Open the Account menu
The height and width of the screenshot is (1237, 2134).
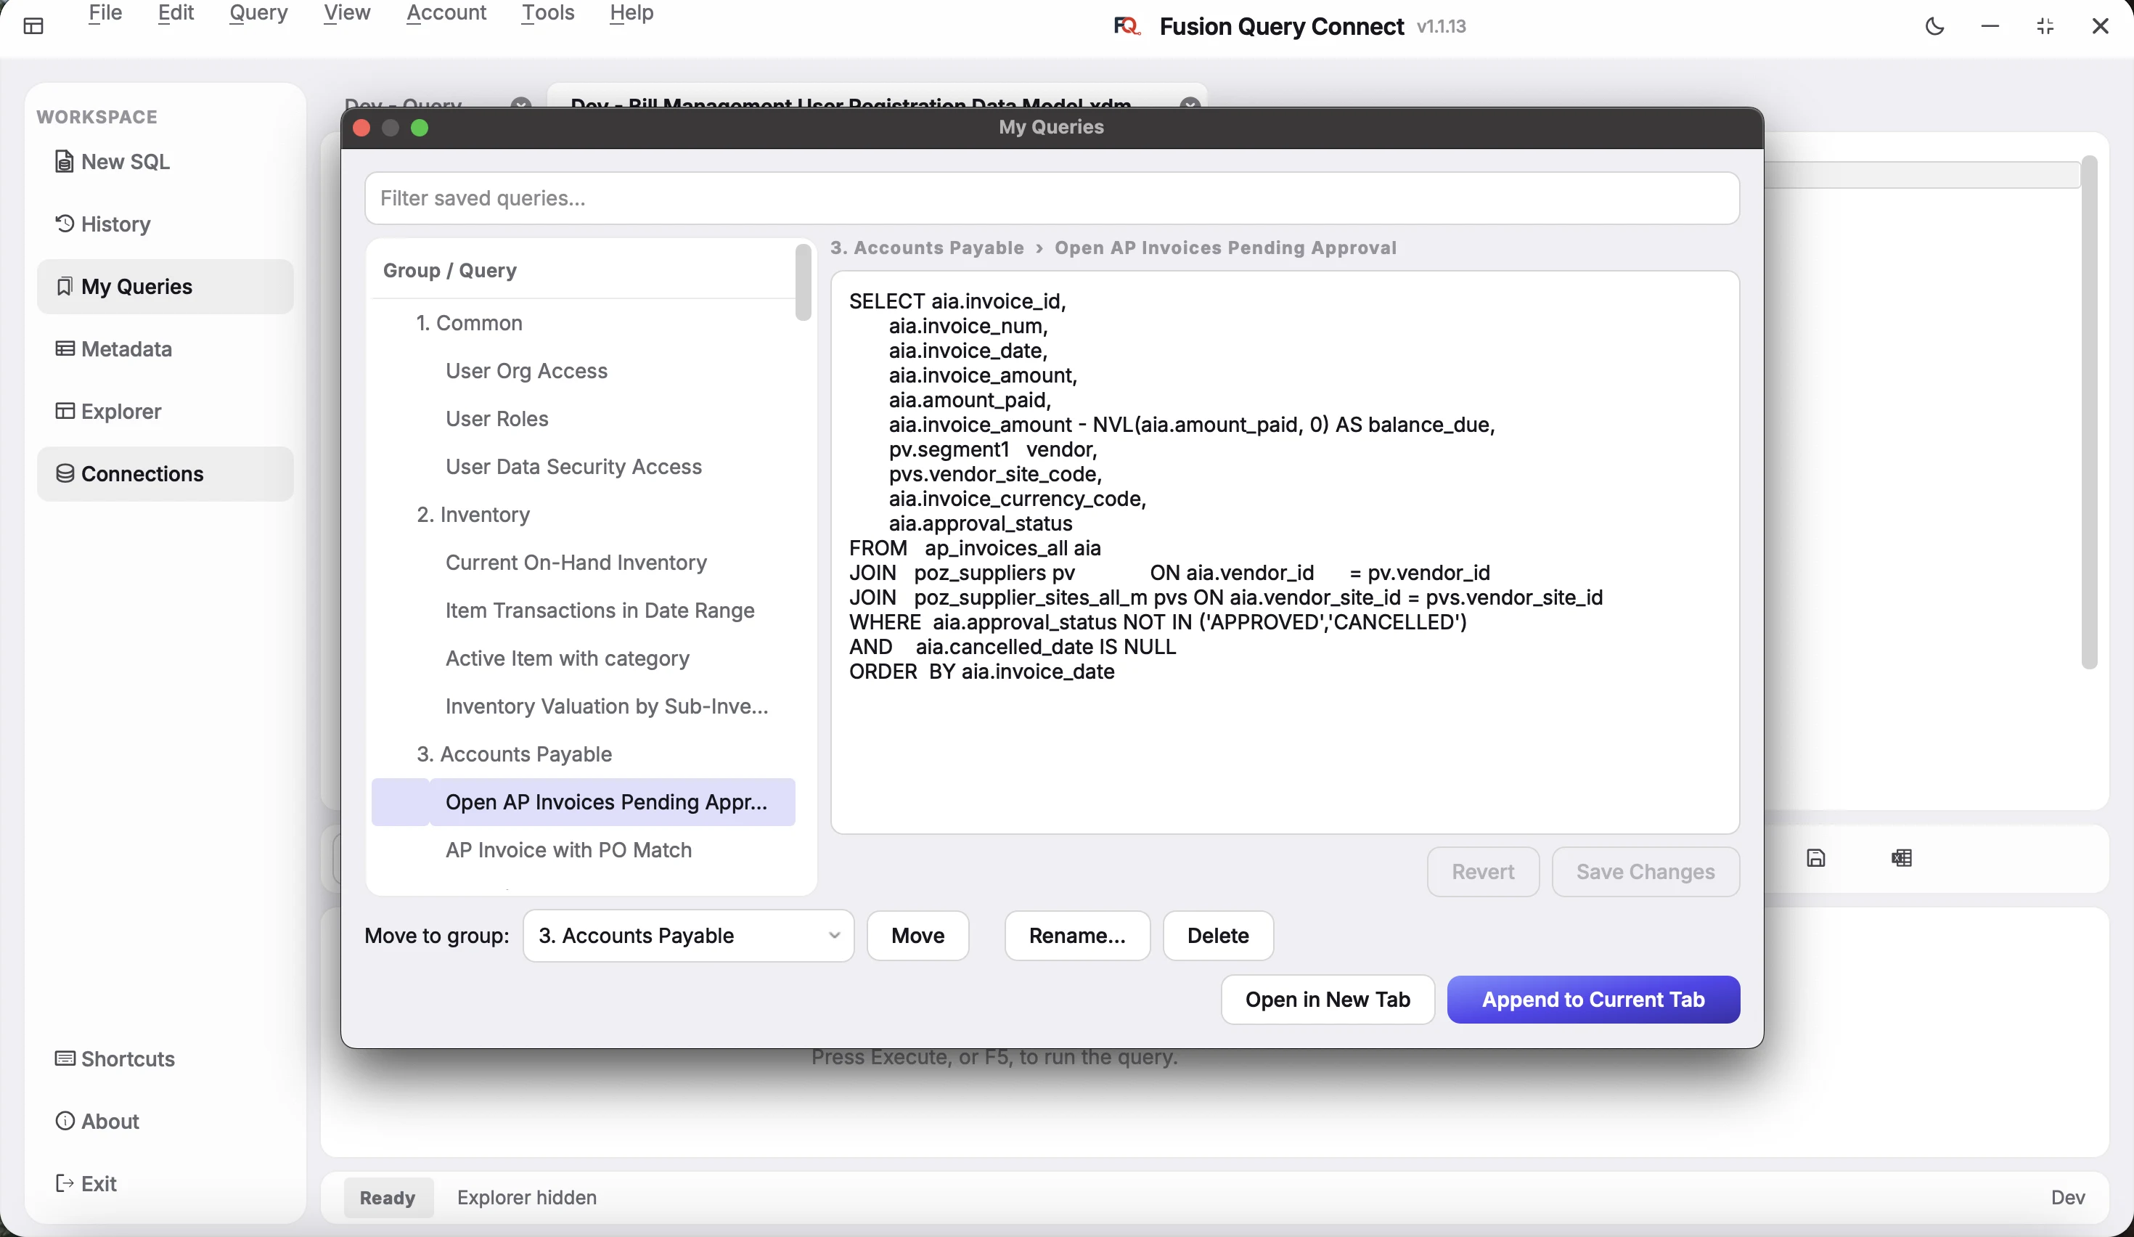click(446, 12)
